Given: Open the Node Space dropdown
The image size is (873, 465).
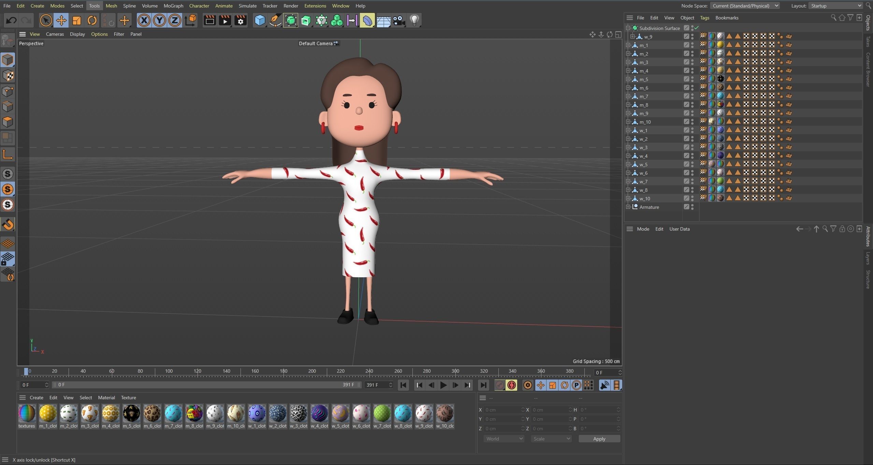Looking at the screenshot, I should pyautogui.click(x=745, y=6).
